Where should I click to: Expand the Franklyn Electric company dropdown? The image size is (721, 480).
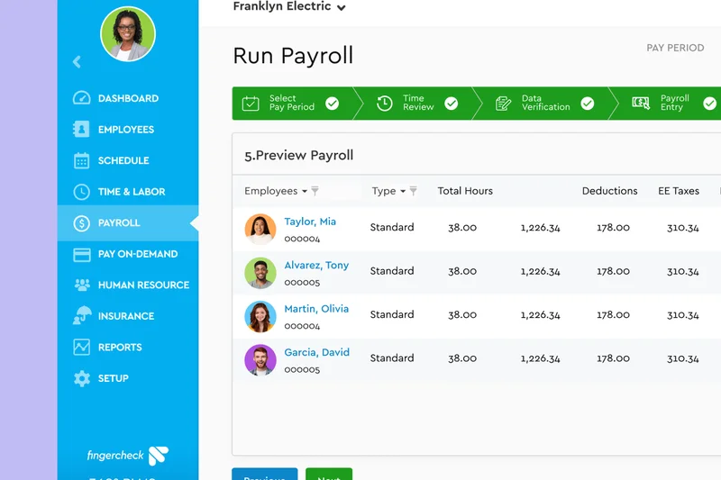(341, 8)
